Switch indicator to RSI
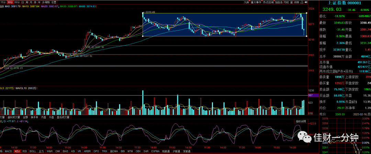371x154 pixels. click(x=25, y=151)
